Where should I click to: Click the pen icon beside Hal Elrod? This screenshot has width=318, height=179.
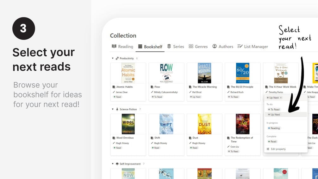pos(190,92)
